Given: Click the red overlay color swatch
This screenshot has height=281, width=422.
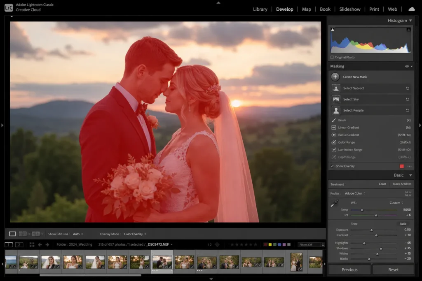Looking at the screenshot, I should (401, 166).
